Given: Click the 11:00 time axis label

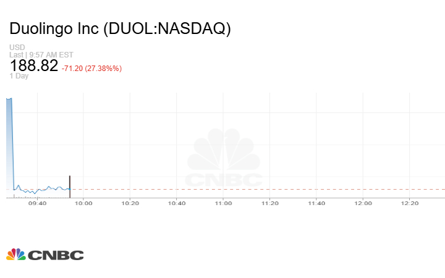Looking at the screenshot, I should coord(224,203).
